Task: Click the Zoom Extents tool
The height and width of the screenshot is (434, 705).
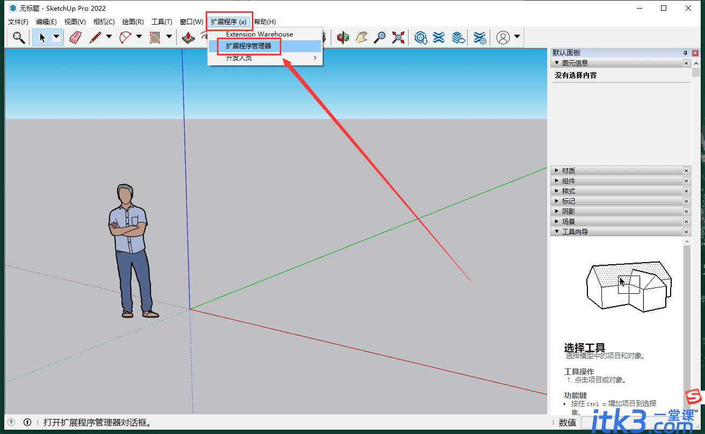Action: point(398,37)
